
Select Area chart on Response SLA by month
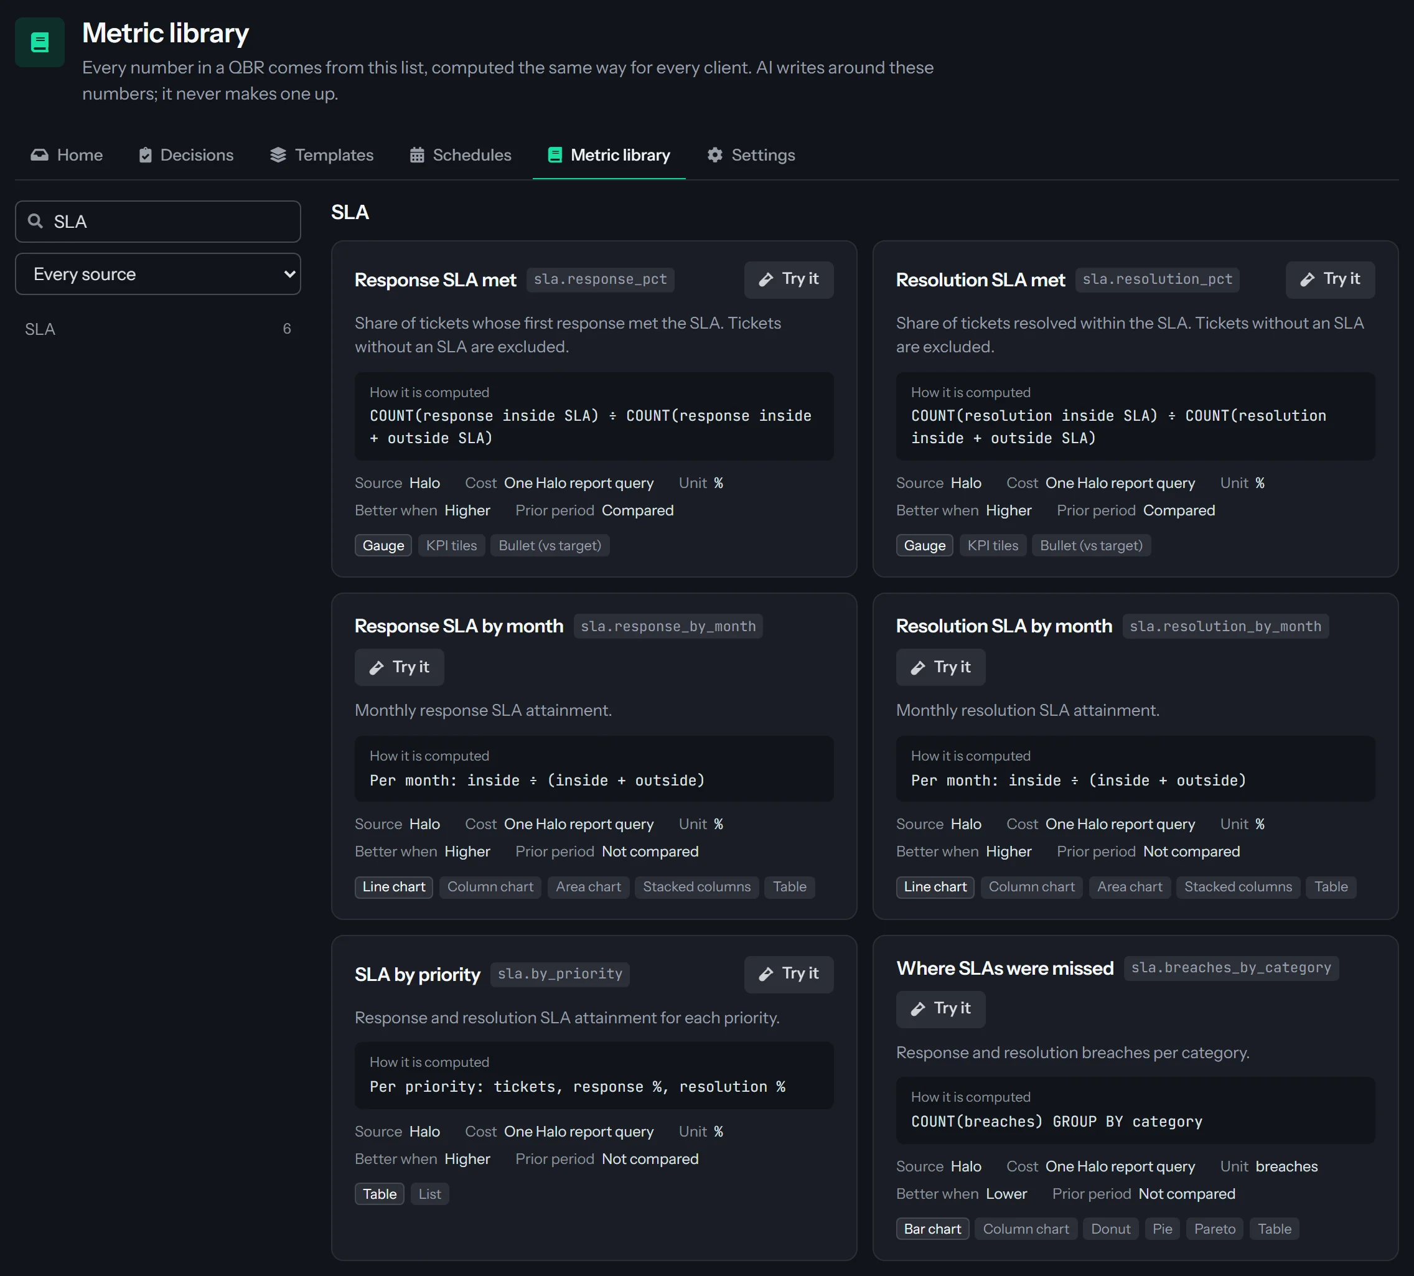[x=588, y=887]
